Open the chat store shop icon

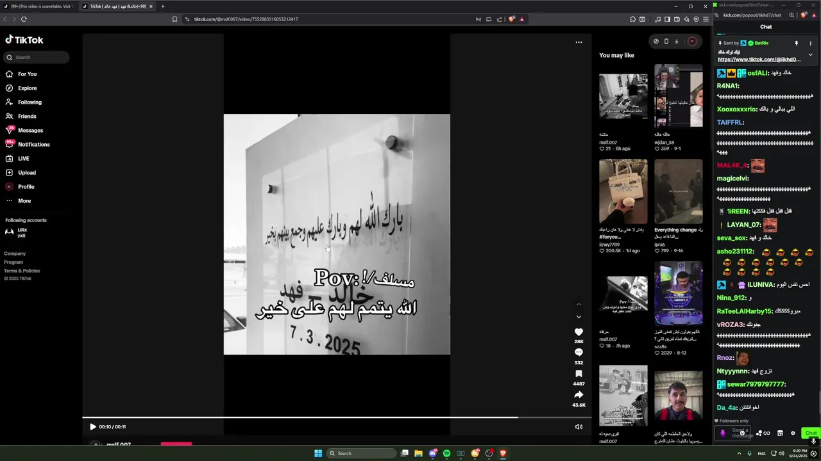(x=780, y=433)
